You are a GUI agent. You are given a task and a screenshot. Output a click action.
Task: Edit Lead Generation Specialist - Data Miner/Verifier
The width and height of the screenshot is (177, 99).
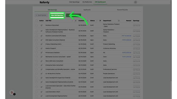pyautogui.click(x=41, y=87)
